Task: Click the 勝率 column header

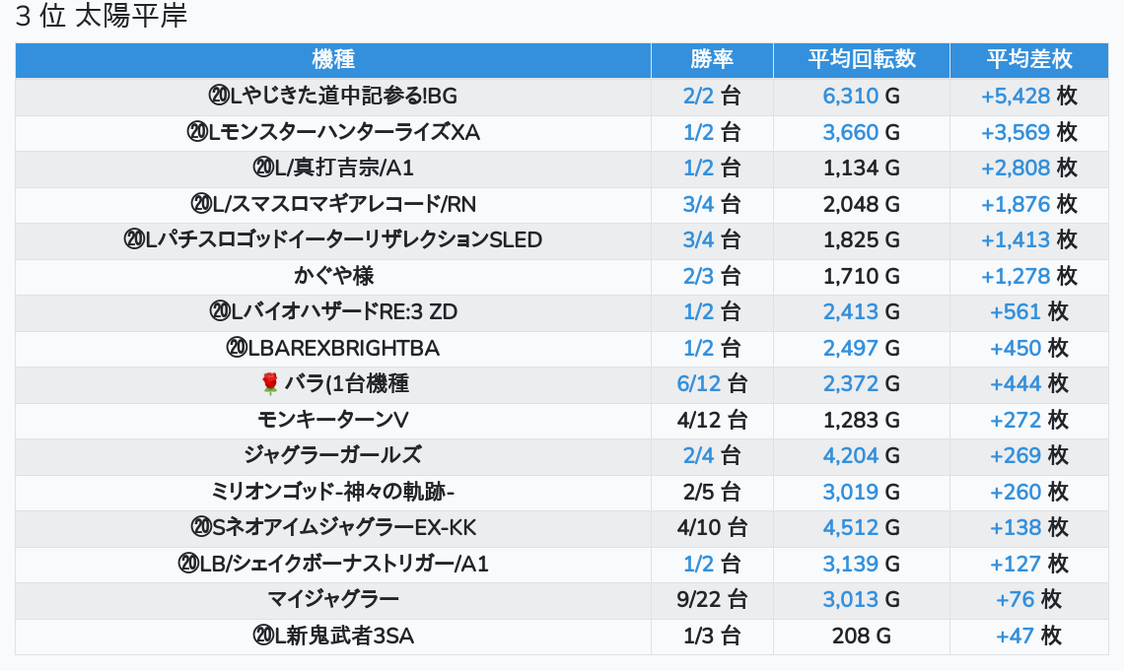Action: coord(712,59)
